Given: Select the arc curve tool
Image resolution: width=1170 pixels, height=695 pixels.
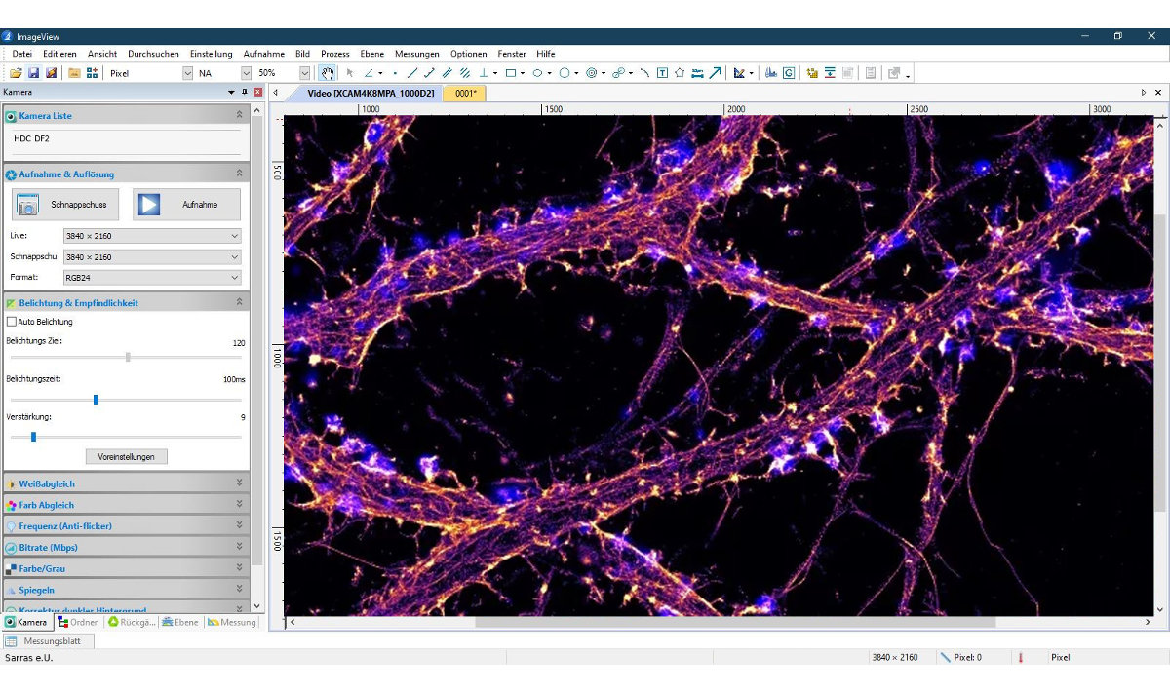Looking at the screenshot, I should [644, 72].
